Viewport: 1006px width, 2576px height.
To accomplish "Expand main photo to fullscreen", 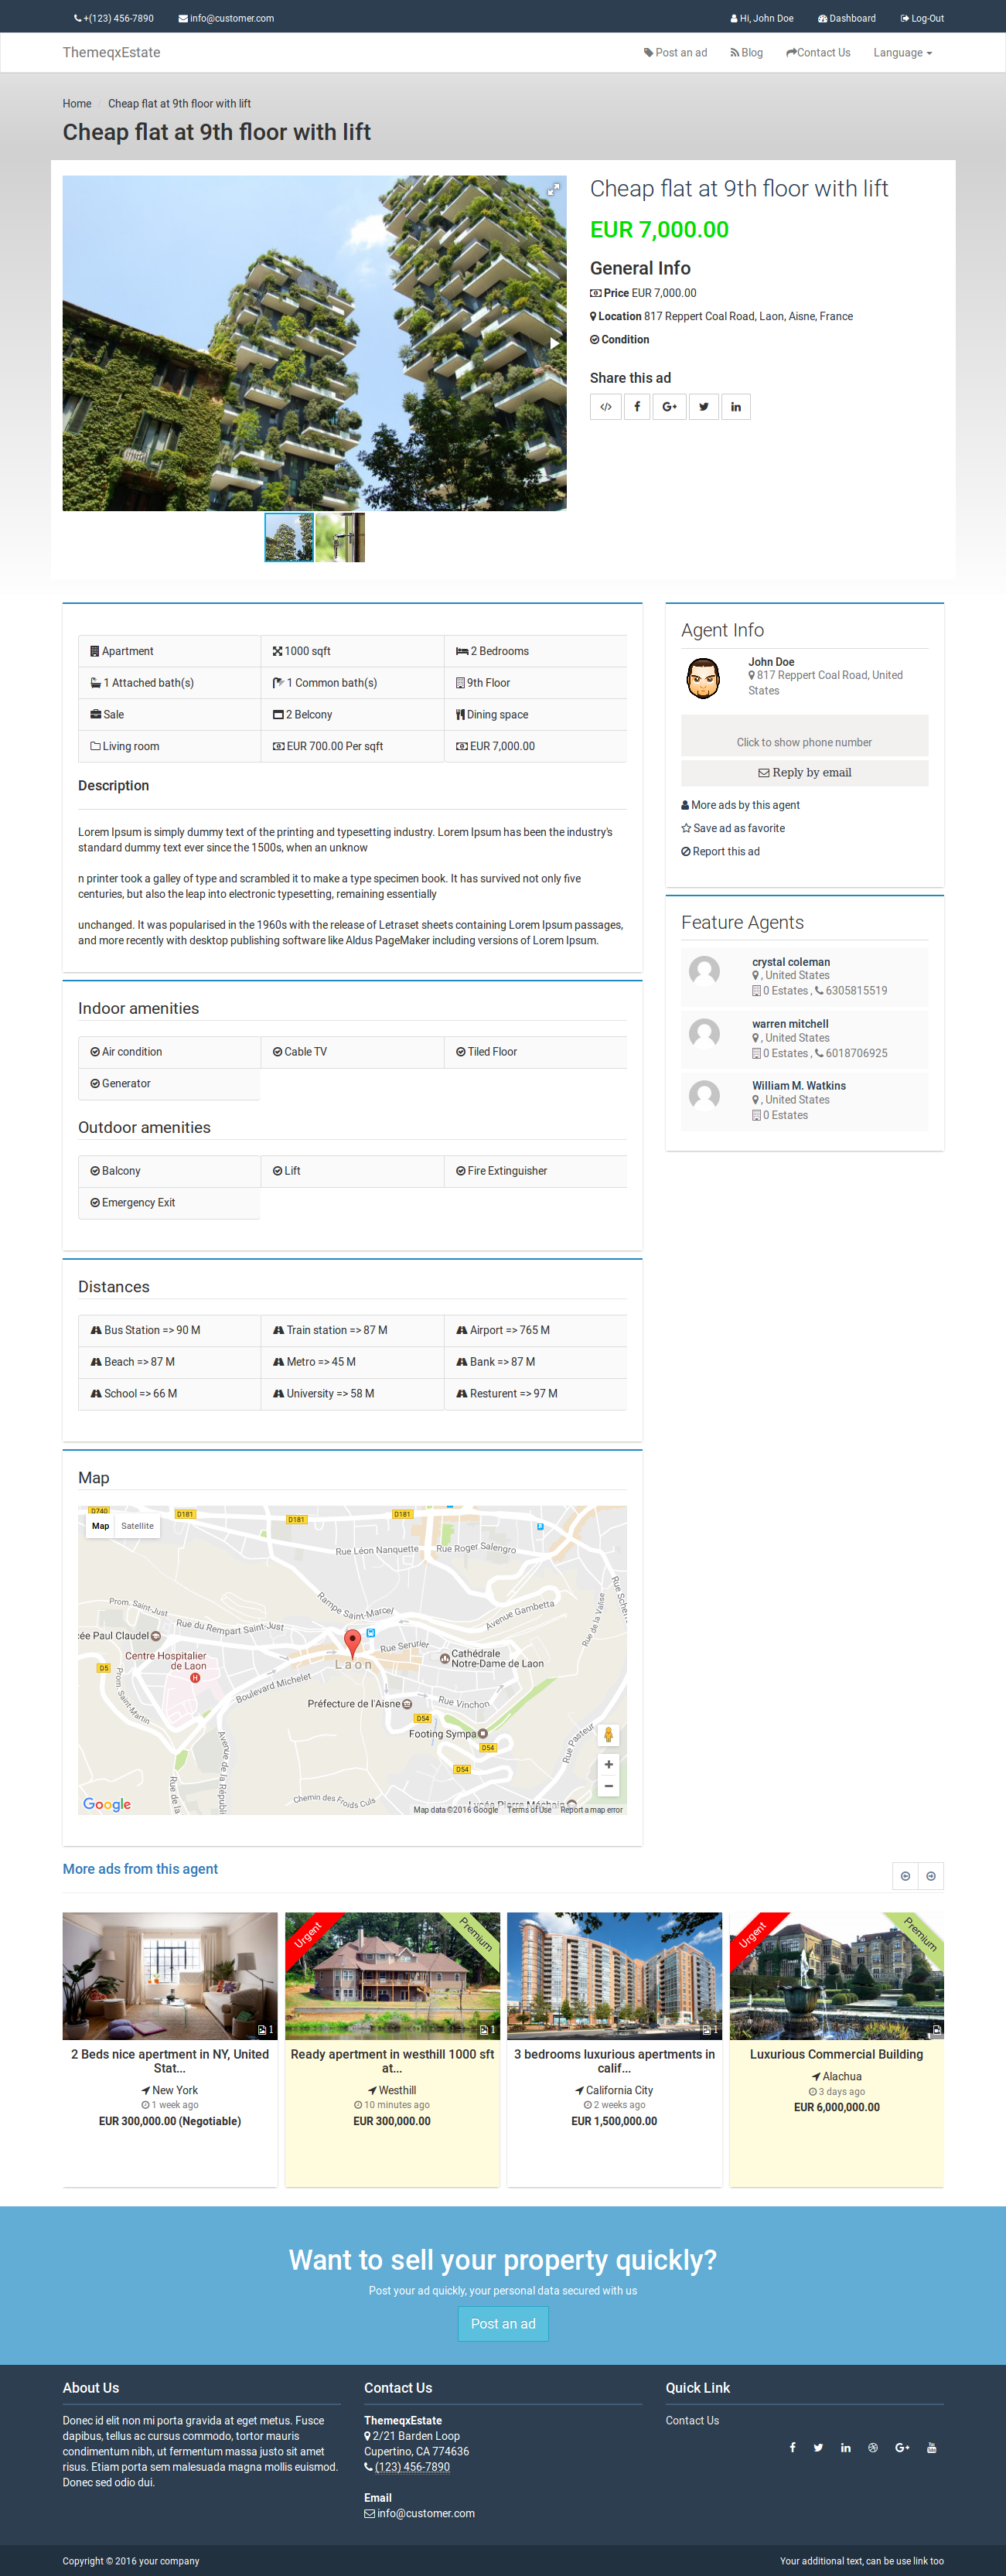I will 553,188.
